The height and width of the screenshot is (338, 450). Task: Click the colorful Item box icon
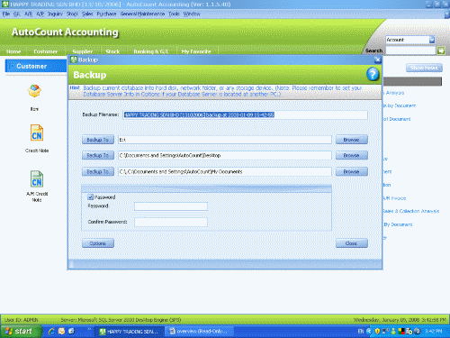coord(34,91)
